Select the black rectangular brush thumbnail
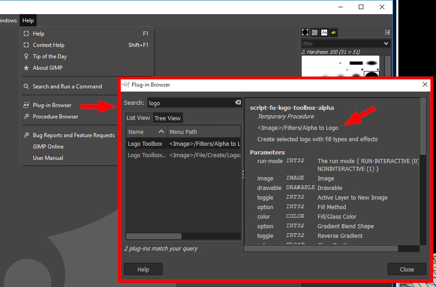 [x=356, y=63]
